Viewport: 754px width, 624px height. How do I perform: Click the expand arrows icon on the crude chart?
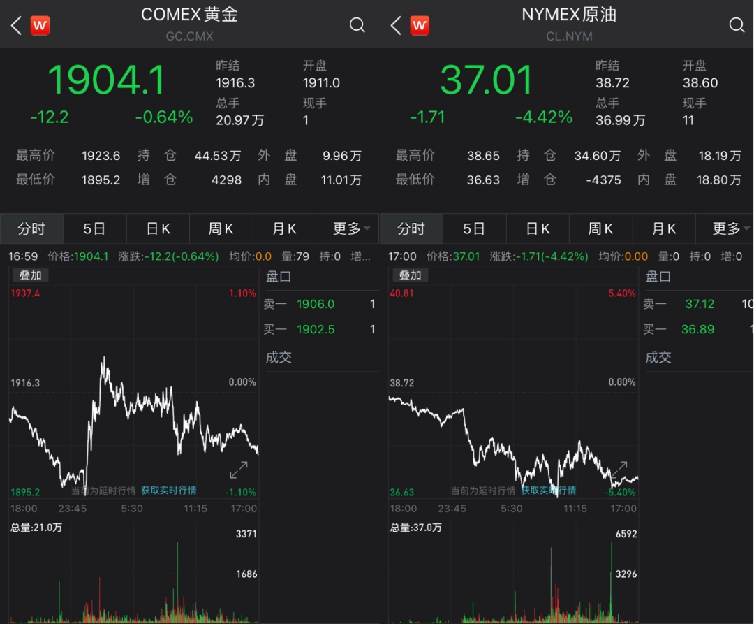click(x=620, y=470)
